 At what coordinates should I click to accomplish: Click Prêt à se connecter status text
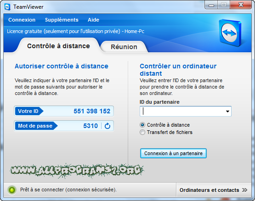pos(68,190)
